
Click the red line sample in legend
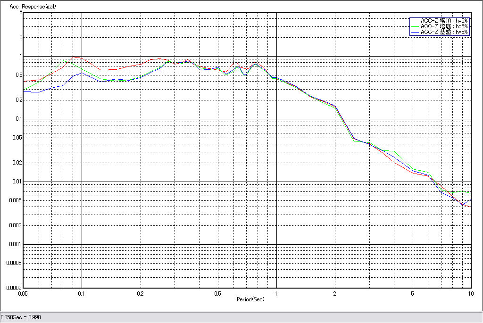pos(415,21)
